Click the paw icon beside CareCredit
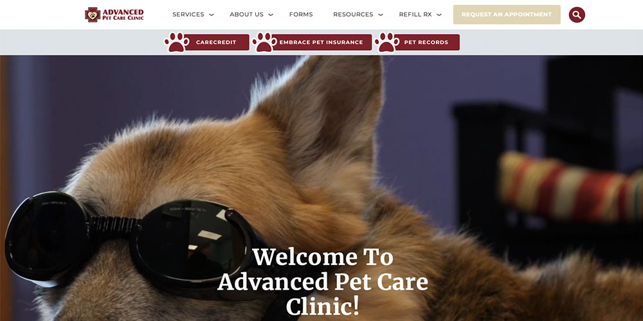This screenshot has height=321, width=643. [177, 42]
